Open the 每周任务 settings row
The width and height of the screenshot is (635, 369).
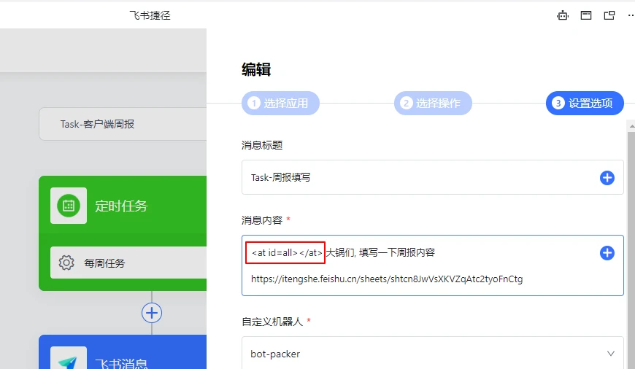128,263
